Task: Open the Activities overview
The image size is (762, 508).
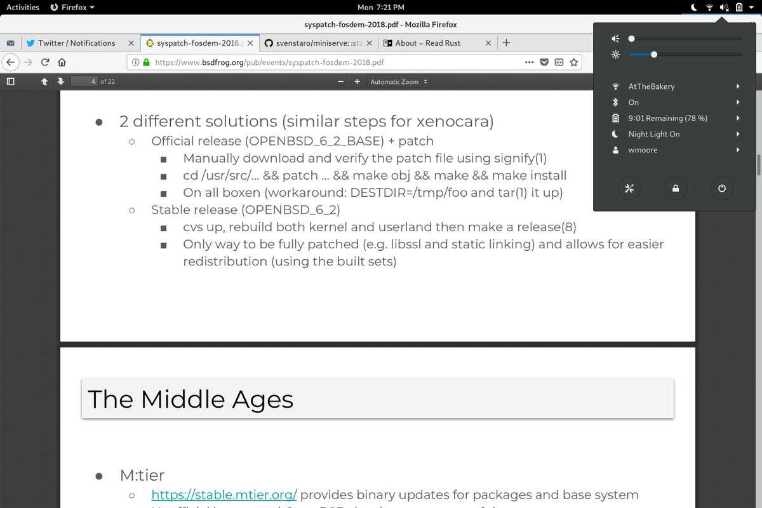Action: tap(23, 7)
